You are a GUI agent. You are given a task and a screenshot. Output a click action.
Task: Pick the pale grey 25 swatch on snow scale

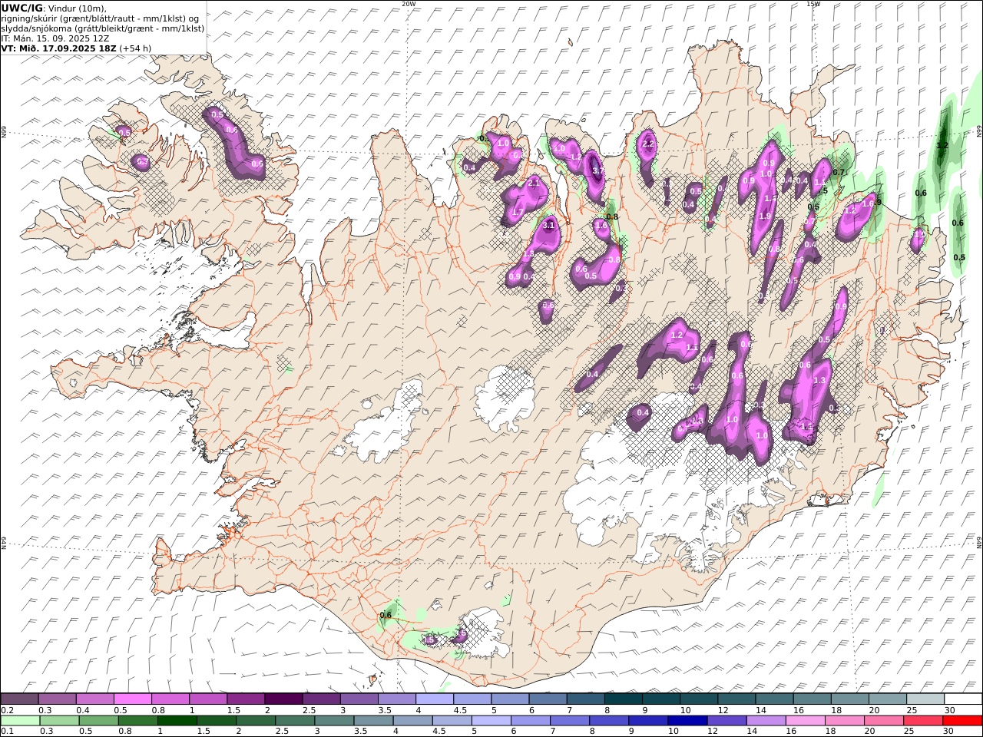925,699
